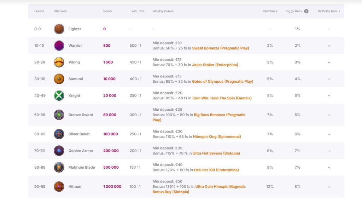The image size is (362, 204).
Task: Click the Knight green cross shield icon
Action: pos(59,95)
